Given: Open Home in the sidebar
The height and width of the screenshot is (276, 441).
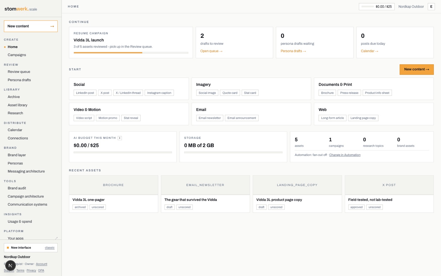Looking at the screenshot, I should click(13, 47).
